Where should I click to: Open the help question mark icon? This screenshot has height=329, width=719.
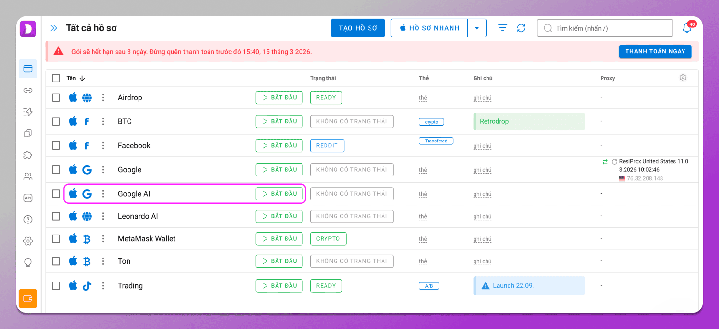point(28,220)
